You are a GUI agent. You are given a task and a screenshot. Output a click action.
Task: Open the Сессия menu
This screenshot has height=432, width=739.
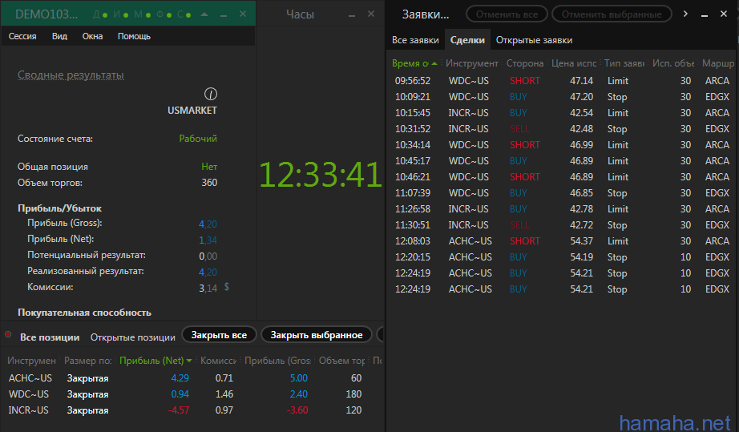coord(22,36)
